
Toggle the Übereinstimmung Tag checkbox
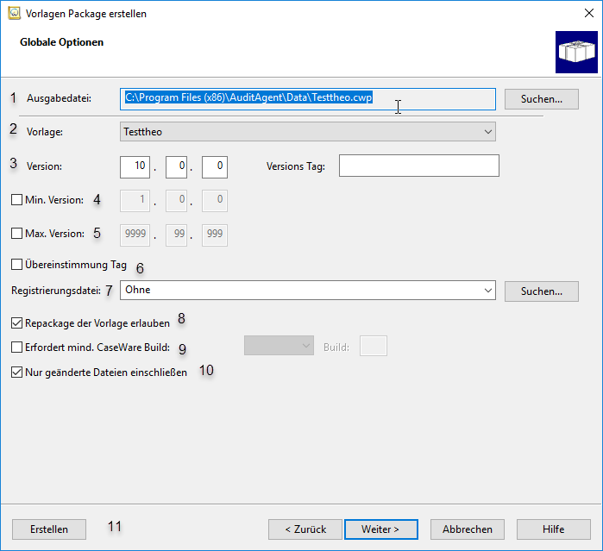(x=17, y=265)
